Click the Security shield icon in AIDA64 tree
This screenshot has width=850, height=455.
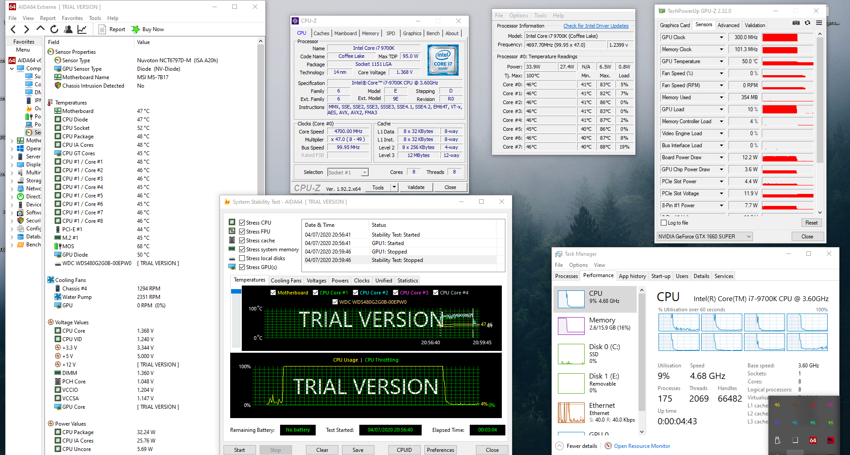20,221
